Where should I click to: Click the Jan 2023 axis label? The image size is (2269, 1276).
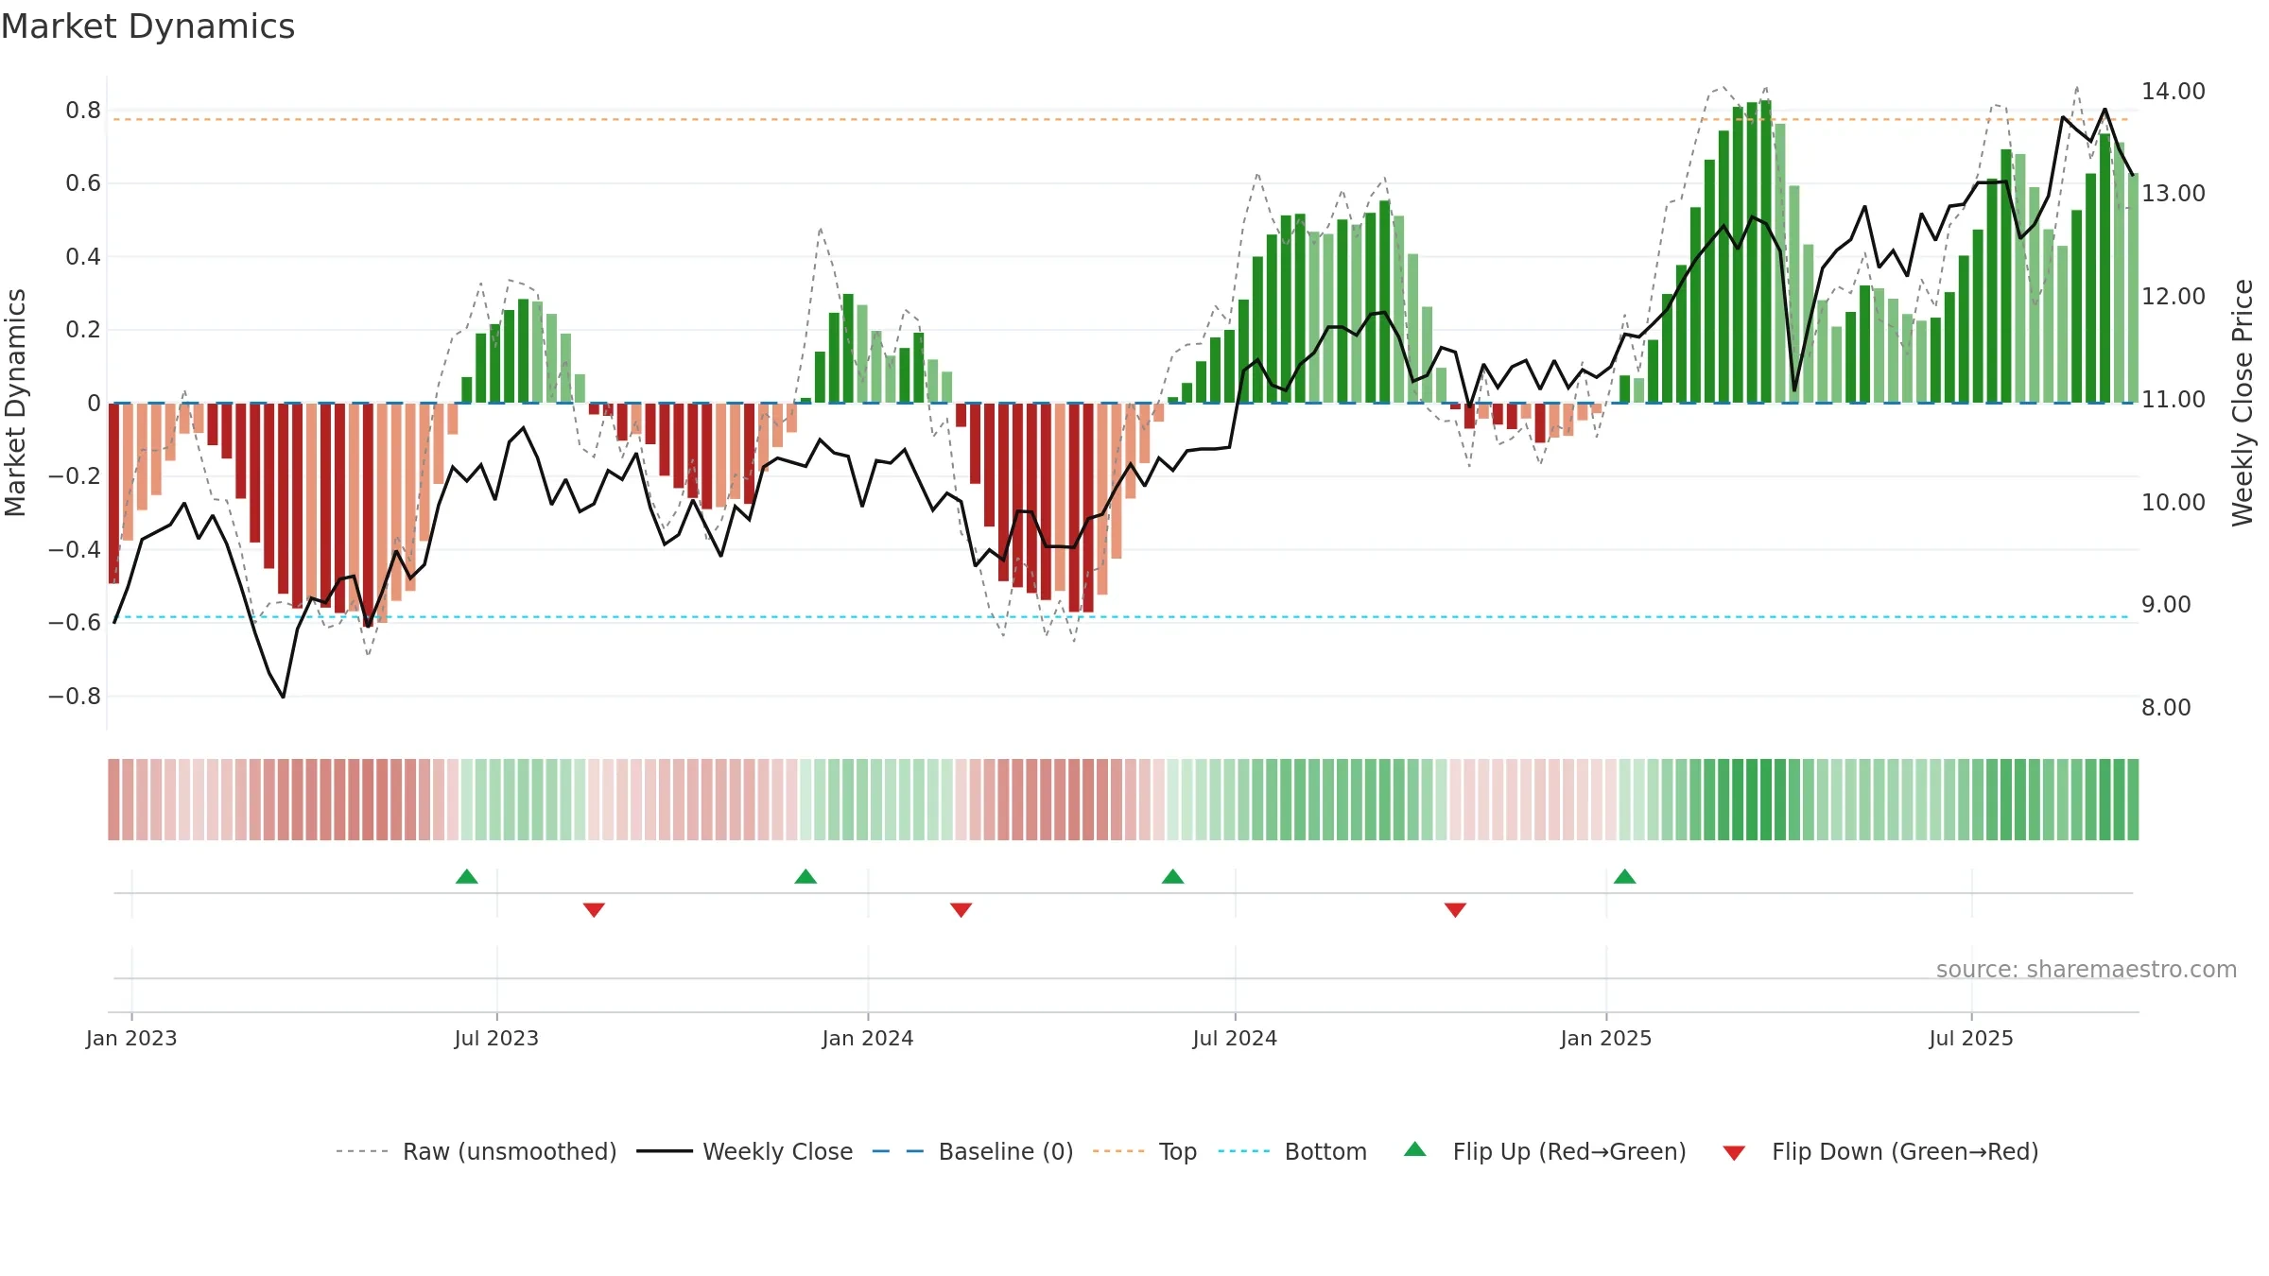click(131, 1038)
